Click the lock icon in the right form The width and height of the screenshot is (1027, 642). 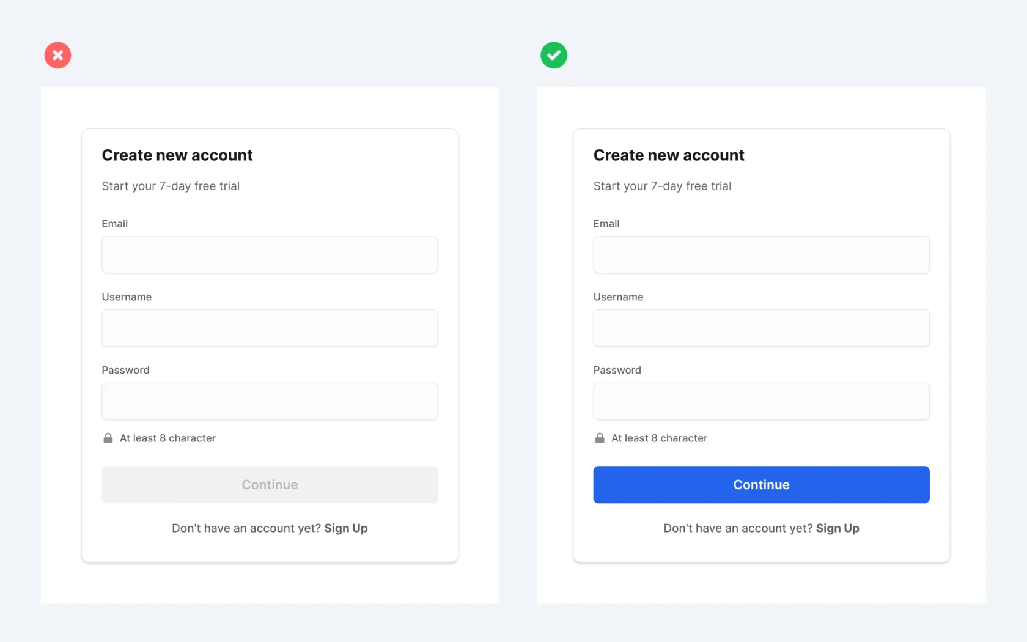(600, 438)
